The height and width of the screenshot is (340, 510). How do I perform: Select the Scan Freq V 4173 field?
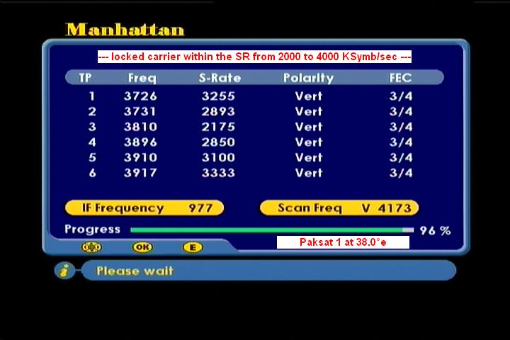[339, 208]
